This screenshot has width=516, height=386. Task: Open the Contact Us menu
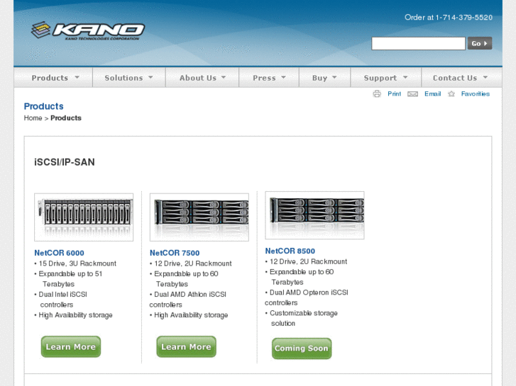tap(460, 78)
